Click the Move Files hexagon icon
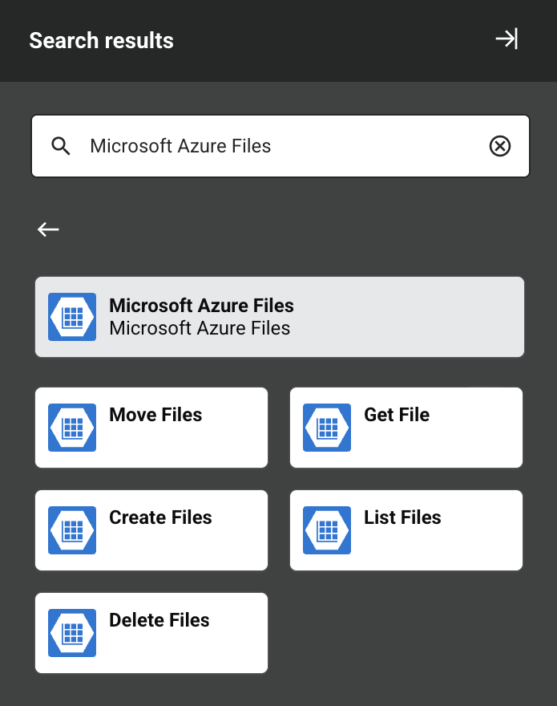 71,427
